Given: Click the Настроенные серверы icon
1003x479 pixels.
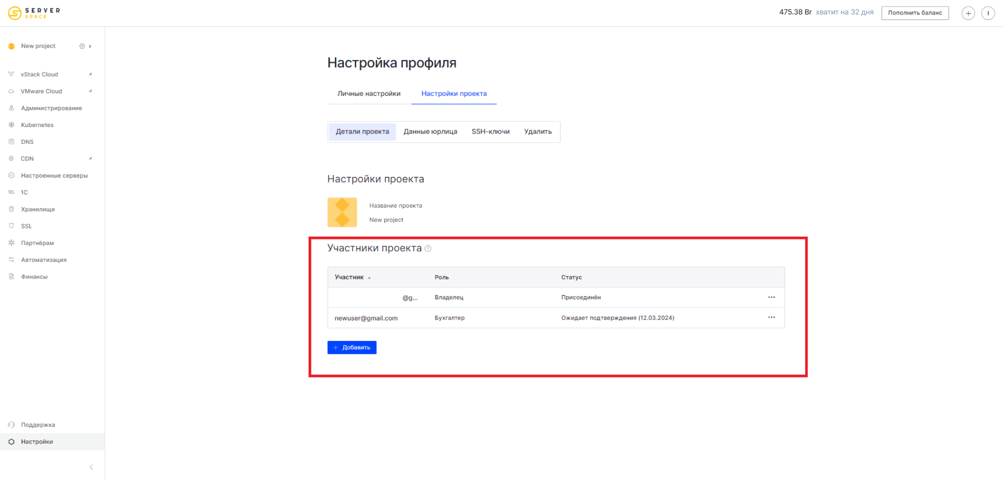Looking at the screenshot, I should [x=11, y=175].
